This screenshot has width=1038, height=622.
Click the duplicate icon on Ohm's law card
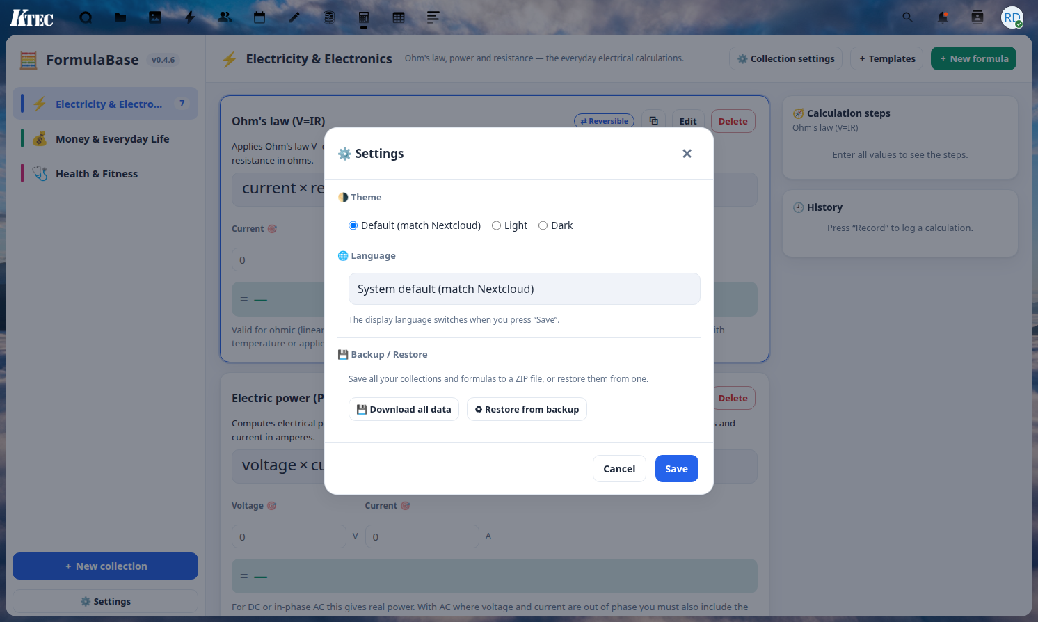click(654, 121)
